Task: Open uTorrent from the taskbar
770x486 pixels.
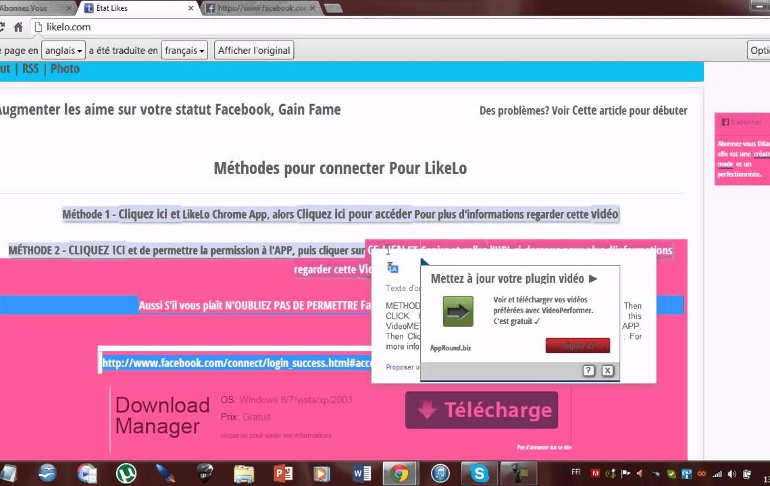Action: (126, 473)
